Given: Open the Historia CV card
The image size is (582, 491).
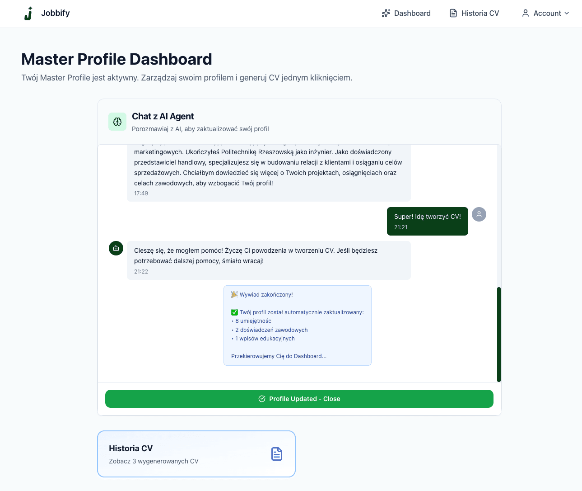Looking at the screenshot, I should 196,454.
